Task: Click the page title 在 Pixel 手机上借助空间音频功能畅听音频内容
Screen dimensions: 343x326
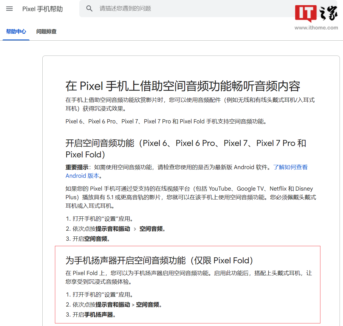Action: (x=183, y=86)
